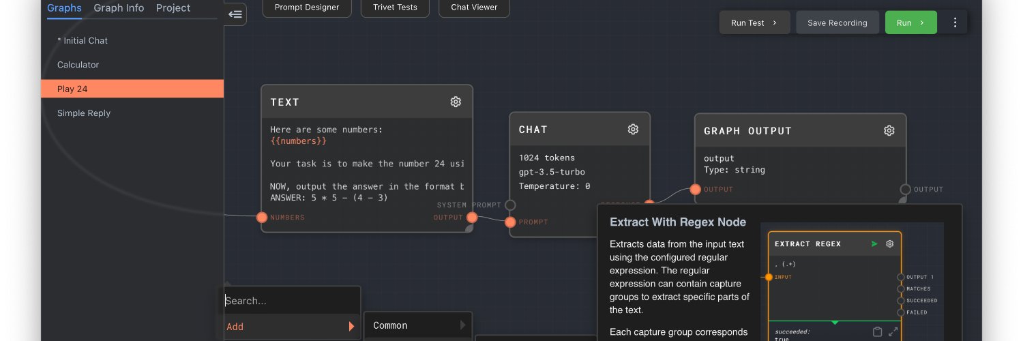Click 'ANSWER: 5 * 5 - (4 - 3)' text
This screenshot has height=341, width=1023.
click(x=329, y=198)
